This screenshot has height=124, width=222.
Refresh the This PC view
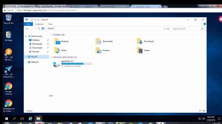(168, 29)
